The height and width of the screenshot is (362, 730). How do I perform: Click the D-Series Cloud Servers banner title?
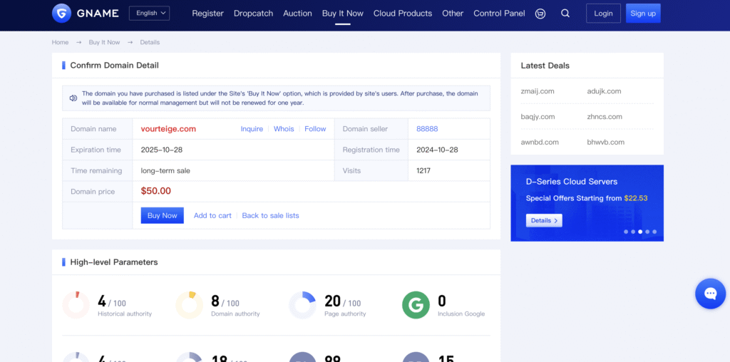572,182
